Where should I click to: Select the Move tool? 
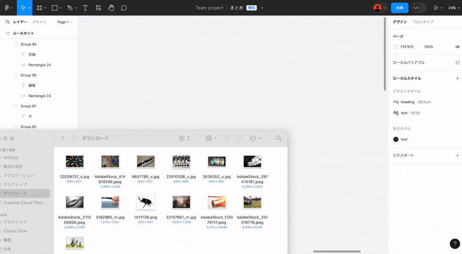click(23, 8)
